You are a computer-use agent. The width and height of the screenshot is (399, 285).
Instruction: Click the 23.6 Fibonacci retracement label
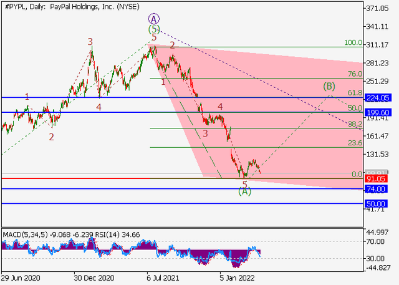click(x=355, y=143)
